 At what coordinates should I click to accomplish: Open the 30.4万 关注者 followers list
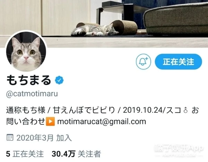point(76,154)
